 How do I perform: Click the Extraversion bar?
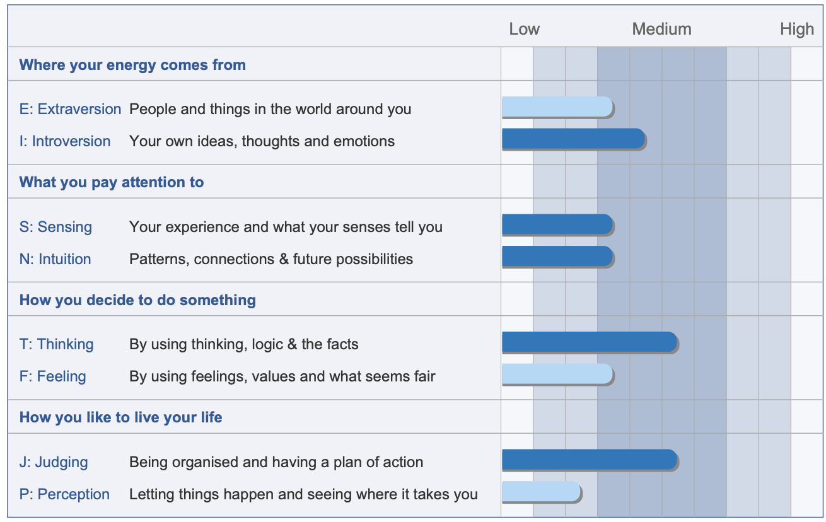point(557,107)
